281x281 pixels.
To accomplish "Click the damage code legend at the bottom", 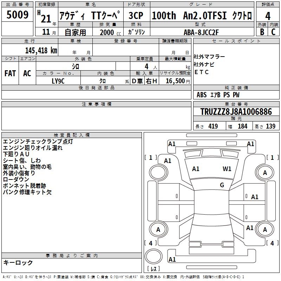I will pos(124,277).
